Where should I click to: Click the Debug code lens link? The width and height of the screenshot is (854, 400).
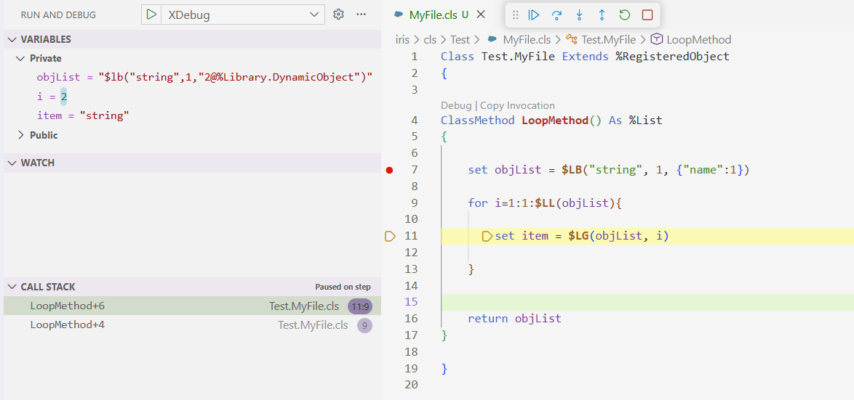456,105
